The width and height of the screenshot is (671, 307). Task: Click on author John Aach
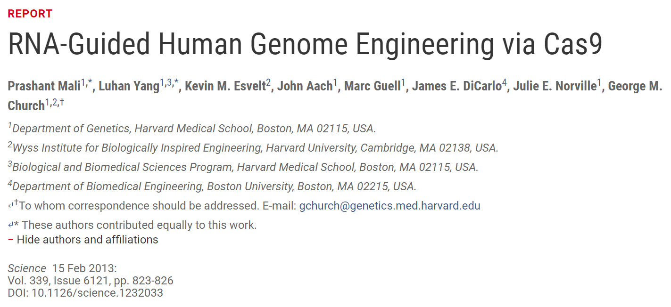tap(305, 87)
